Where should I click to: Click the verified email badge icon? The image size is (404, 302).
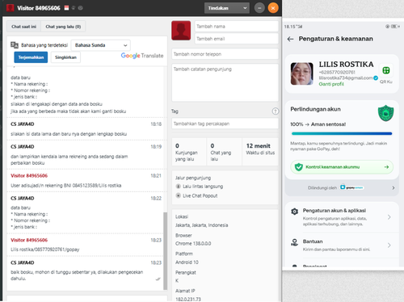[376, 78]
